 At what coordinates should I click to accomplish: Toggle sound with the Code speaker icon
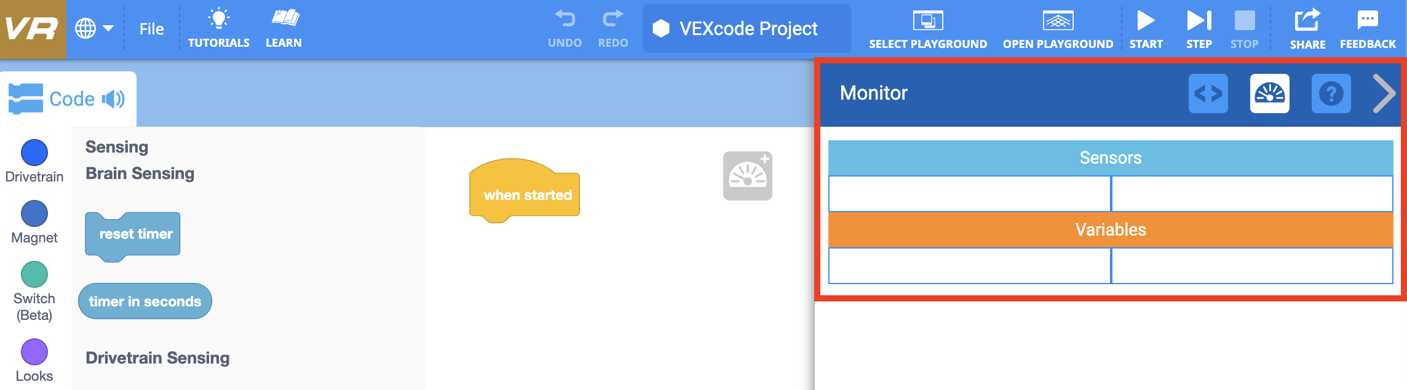tap(113, 99)
